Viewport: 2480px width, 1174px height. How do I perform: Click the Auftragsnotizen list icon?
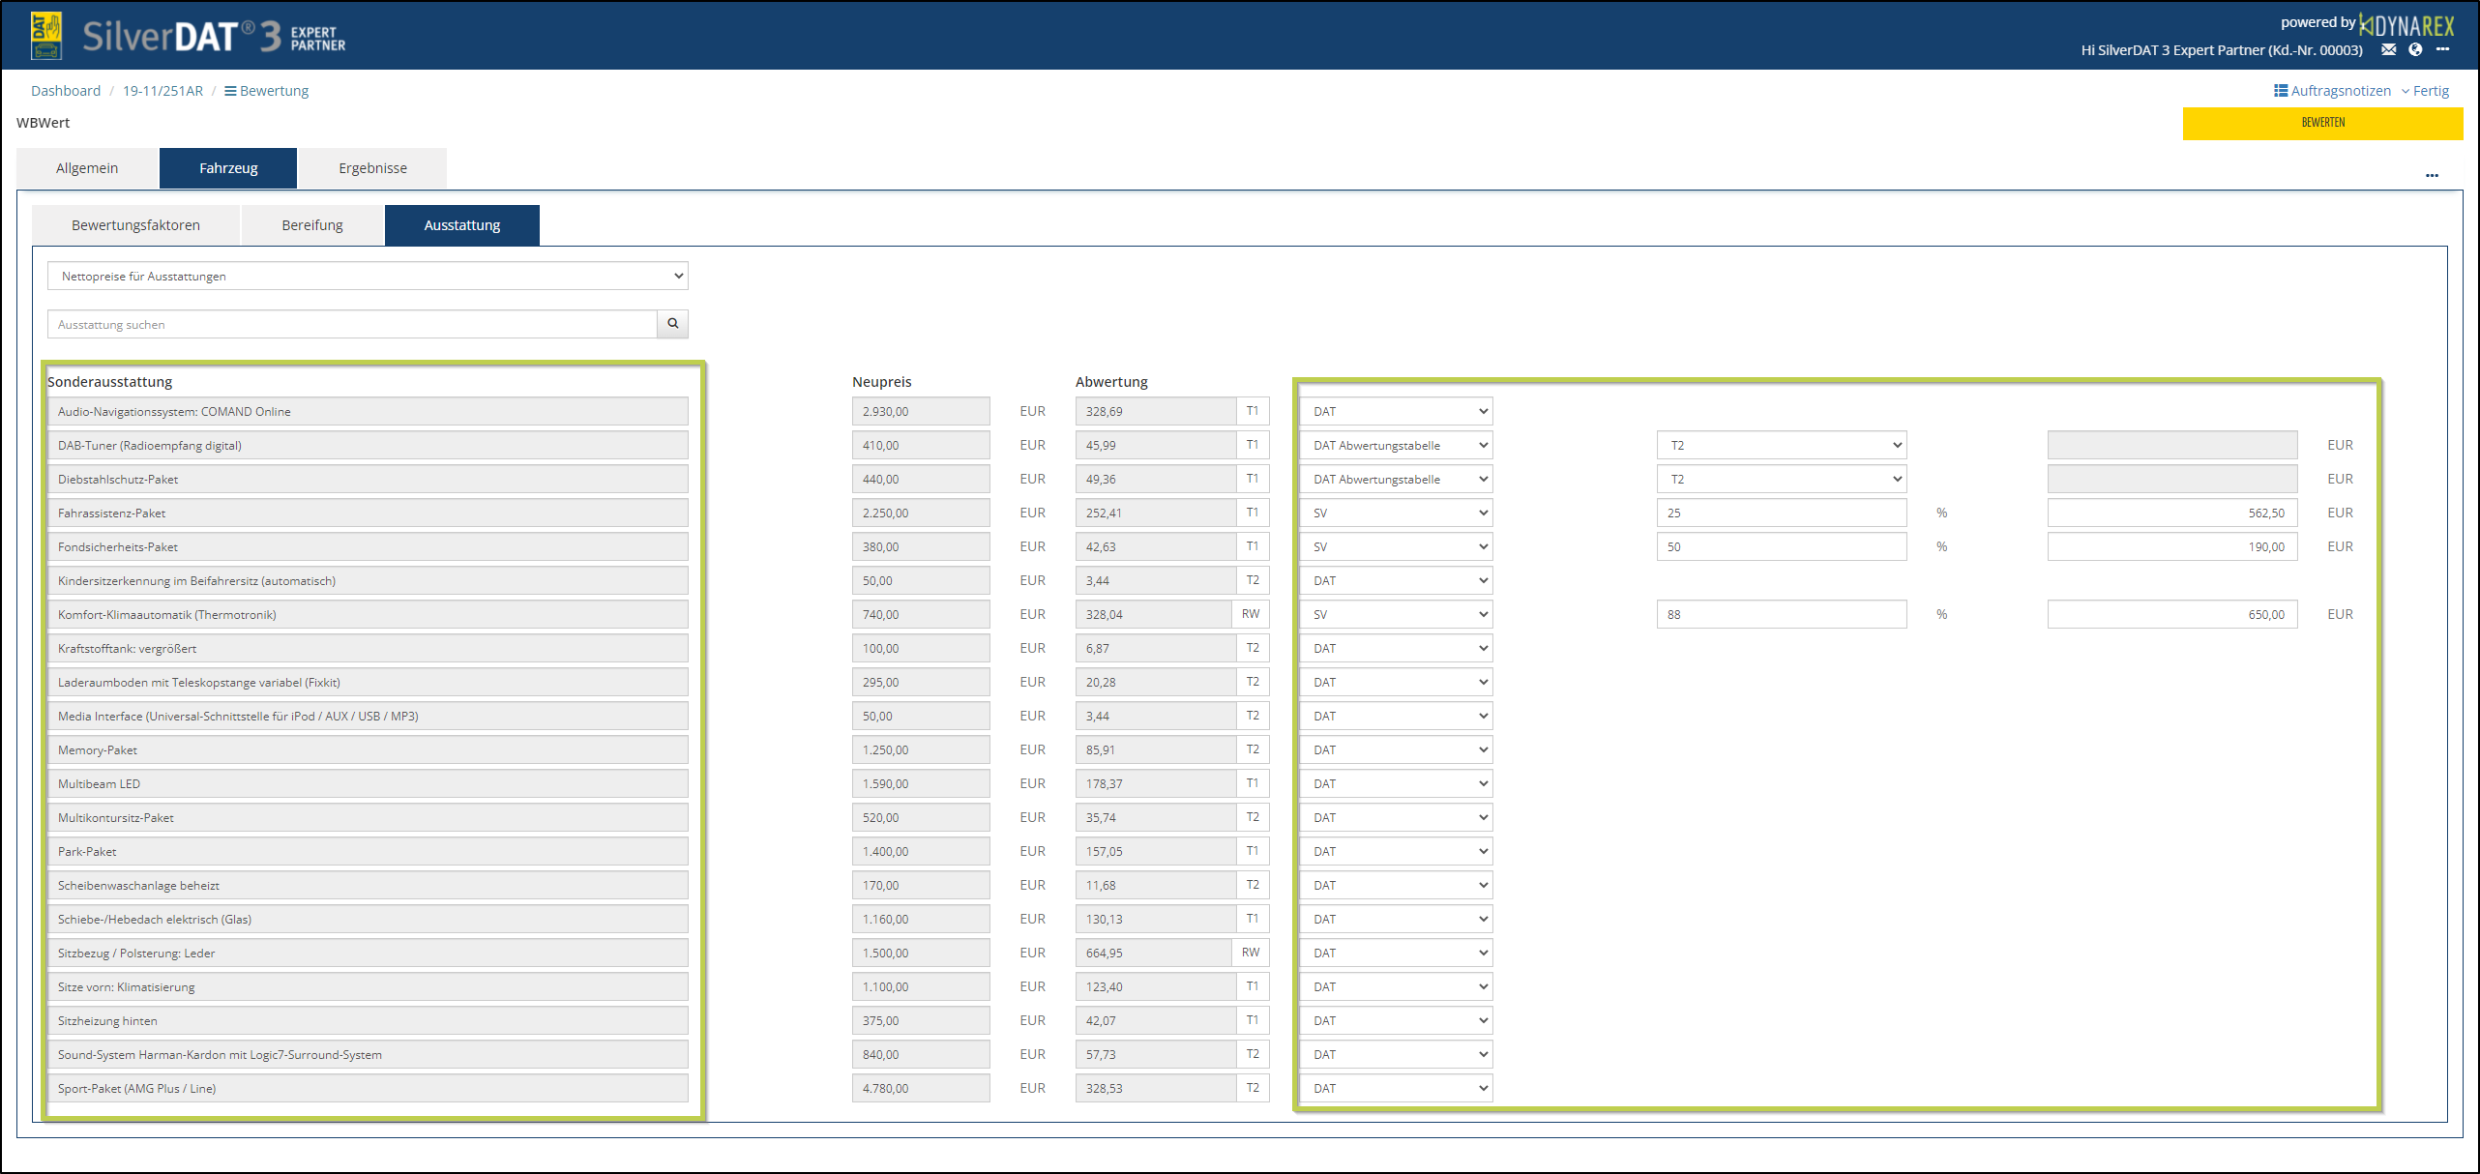[x=2280, y=91]
